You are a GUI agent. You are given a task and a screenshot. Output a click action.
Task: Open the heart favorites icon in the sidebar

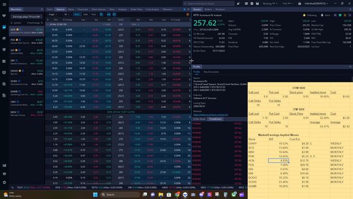4,16
